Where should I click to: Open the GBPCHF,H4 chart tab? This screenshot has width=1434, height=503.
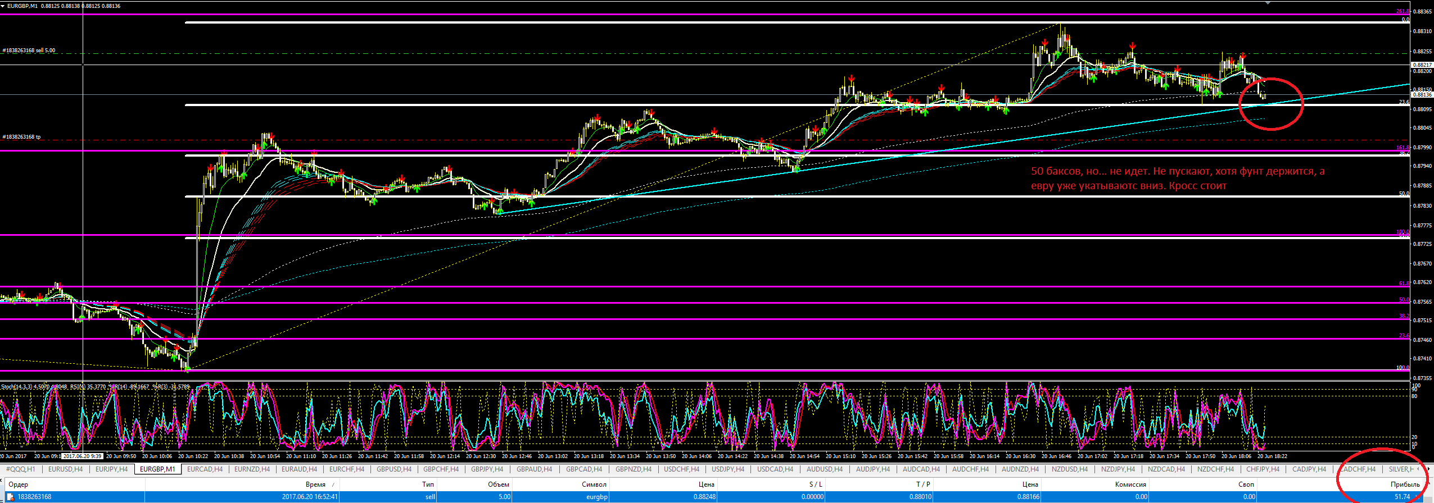click(x=441, y=469)
